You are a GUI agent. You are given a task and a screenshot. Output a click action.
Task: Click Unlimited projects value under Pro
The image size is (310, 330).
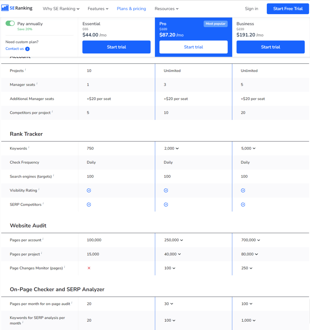(x=172, y=71)
